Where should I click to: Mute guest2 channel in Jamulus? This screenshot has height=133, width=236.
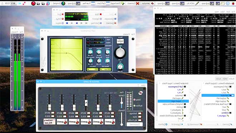(100, 113)
